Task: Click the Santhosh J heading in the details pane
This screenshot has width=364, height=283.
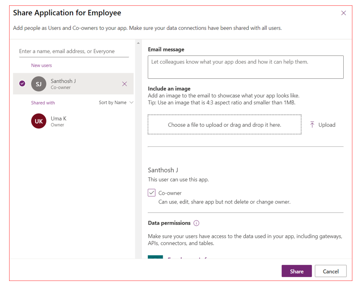Action: (163, 170)
